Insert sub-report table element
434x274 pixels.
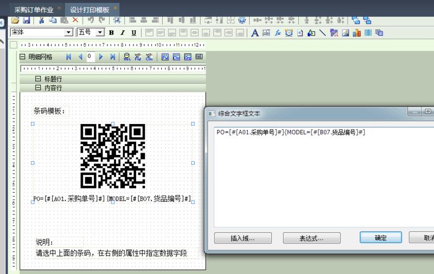[x=379, y=33]
